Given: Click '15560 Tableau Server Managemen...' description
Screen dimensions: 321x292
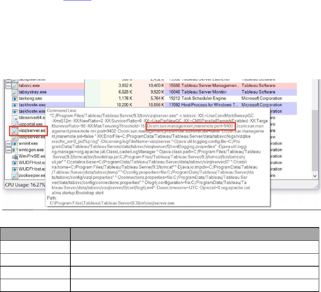Looking at the screenshot, I should [204, 86].
